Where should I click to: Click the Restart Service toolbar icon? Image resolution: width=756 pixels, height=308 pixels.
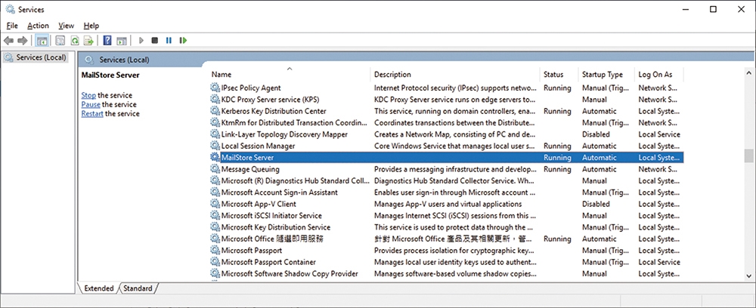[x=183, y=41]
